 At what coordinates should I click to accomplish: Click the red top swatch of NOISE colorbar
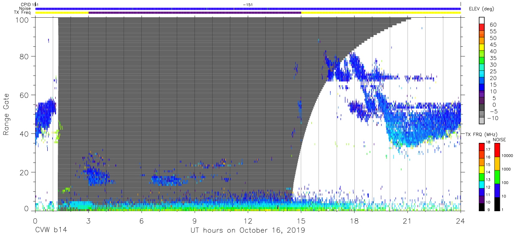tap(496, 150)
